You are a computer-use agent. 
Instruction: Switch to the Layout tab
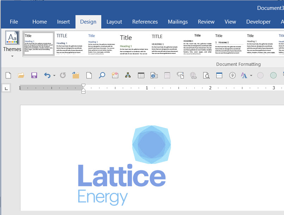pos(114,22)
